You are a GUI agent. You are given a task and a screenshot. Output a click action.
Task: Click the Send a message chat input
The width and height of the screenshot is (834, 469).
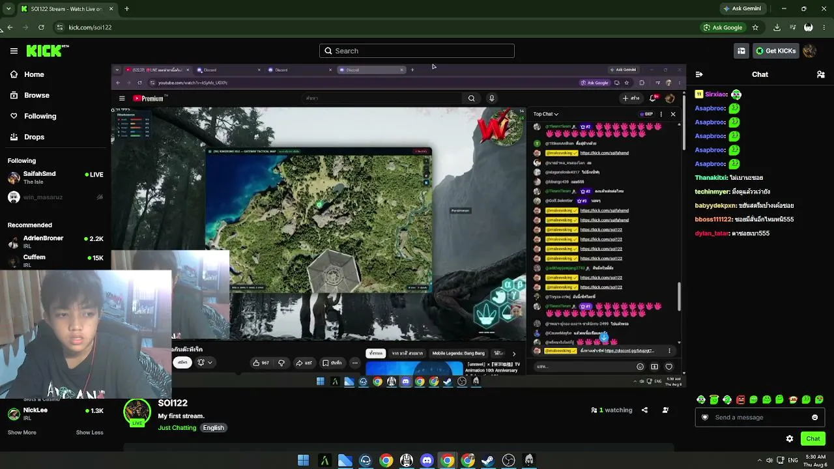(760, 418)
